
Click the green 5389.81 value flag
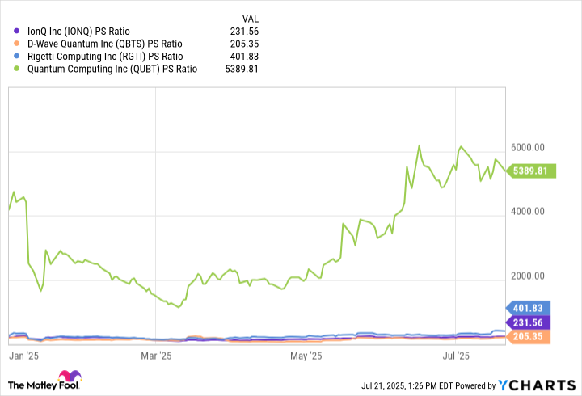[x=529, y=171]
